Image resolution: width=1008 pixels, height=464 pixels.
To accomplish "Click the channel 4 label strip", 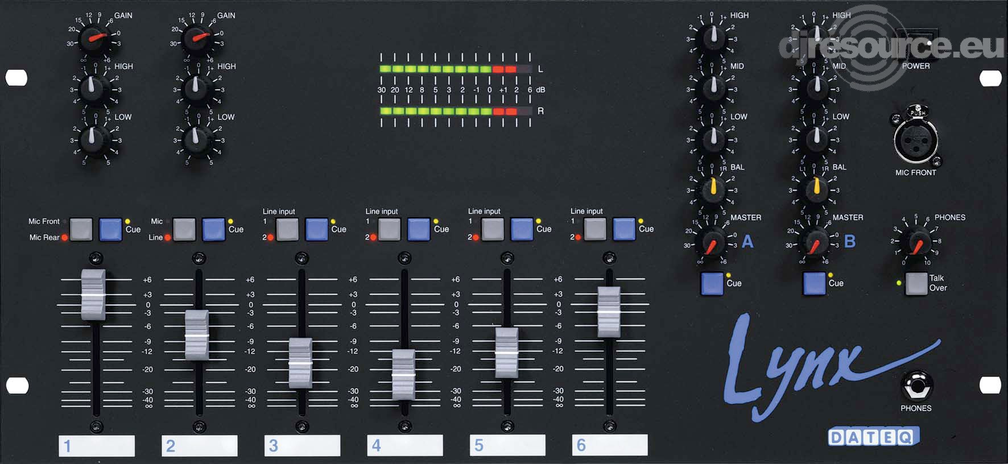I will (405, 445).
